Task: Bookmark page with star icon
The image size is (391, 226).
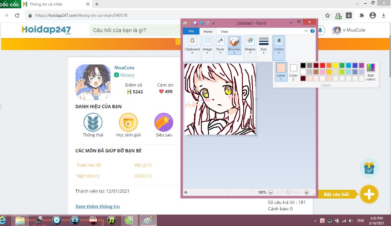Action: coord(327,15)
